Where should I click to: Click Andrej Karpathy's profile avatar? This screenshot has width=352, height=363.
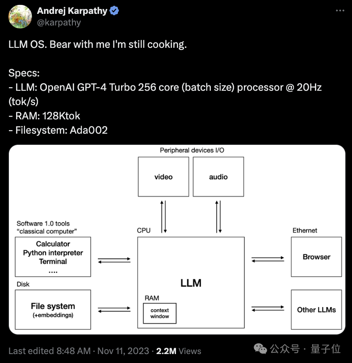(x=20, y=17)
